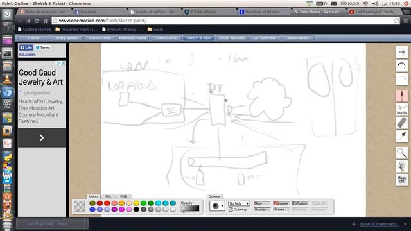Open the Drum Machine link
Screen dimensions: 411x231
pos(232,38)
